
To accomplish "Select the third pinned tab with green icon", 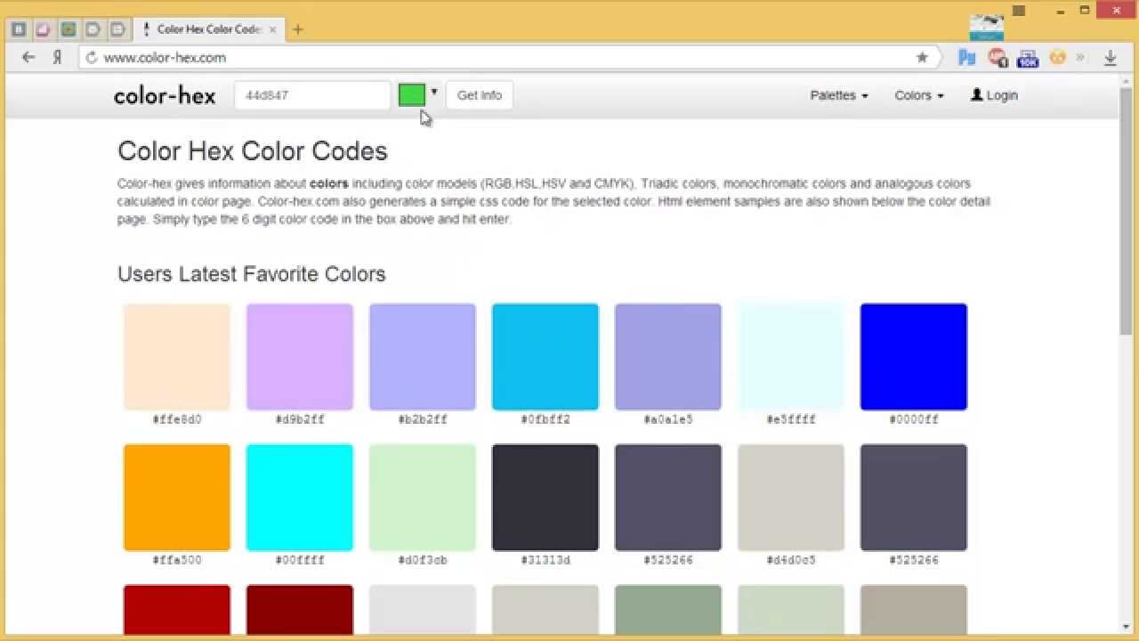I will coord(68,29).
